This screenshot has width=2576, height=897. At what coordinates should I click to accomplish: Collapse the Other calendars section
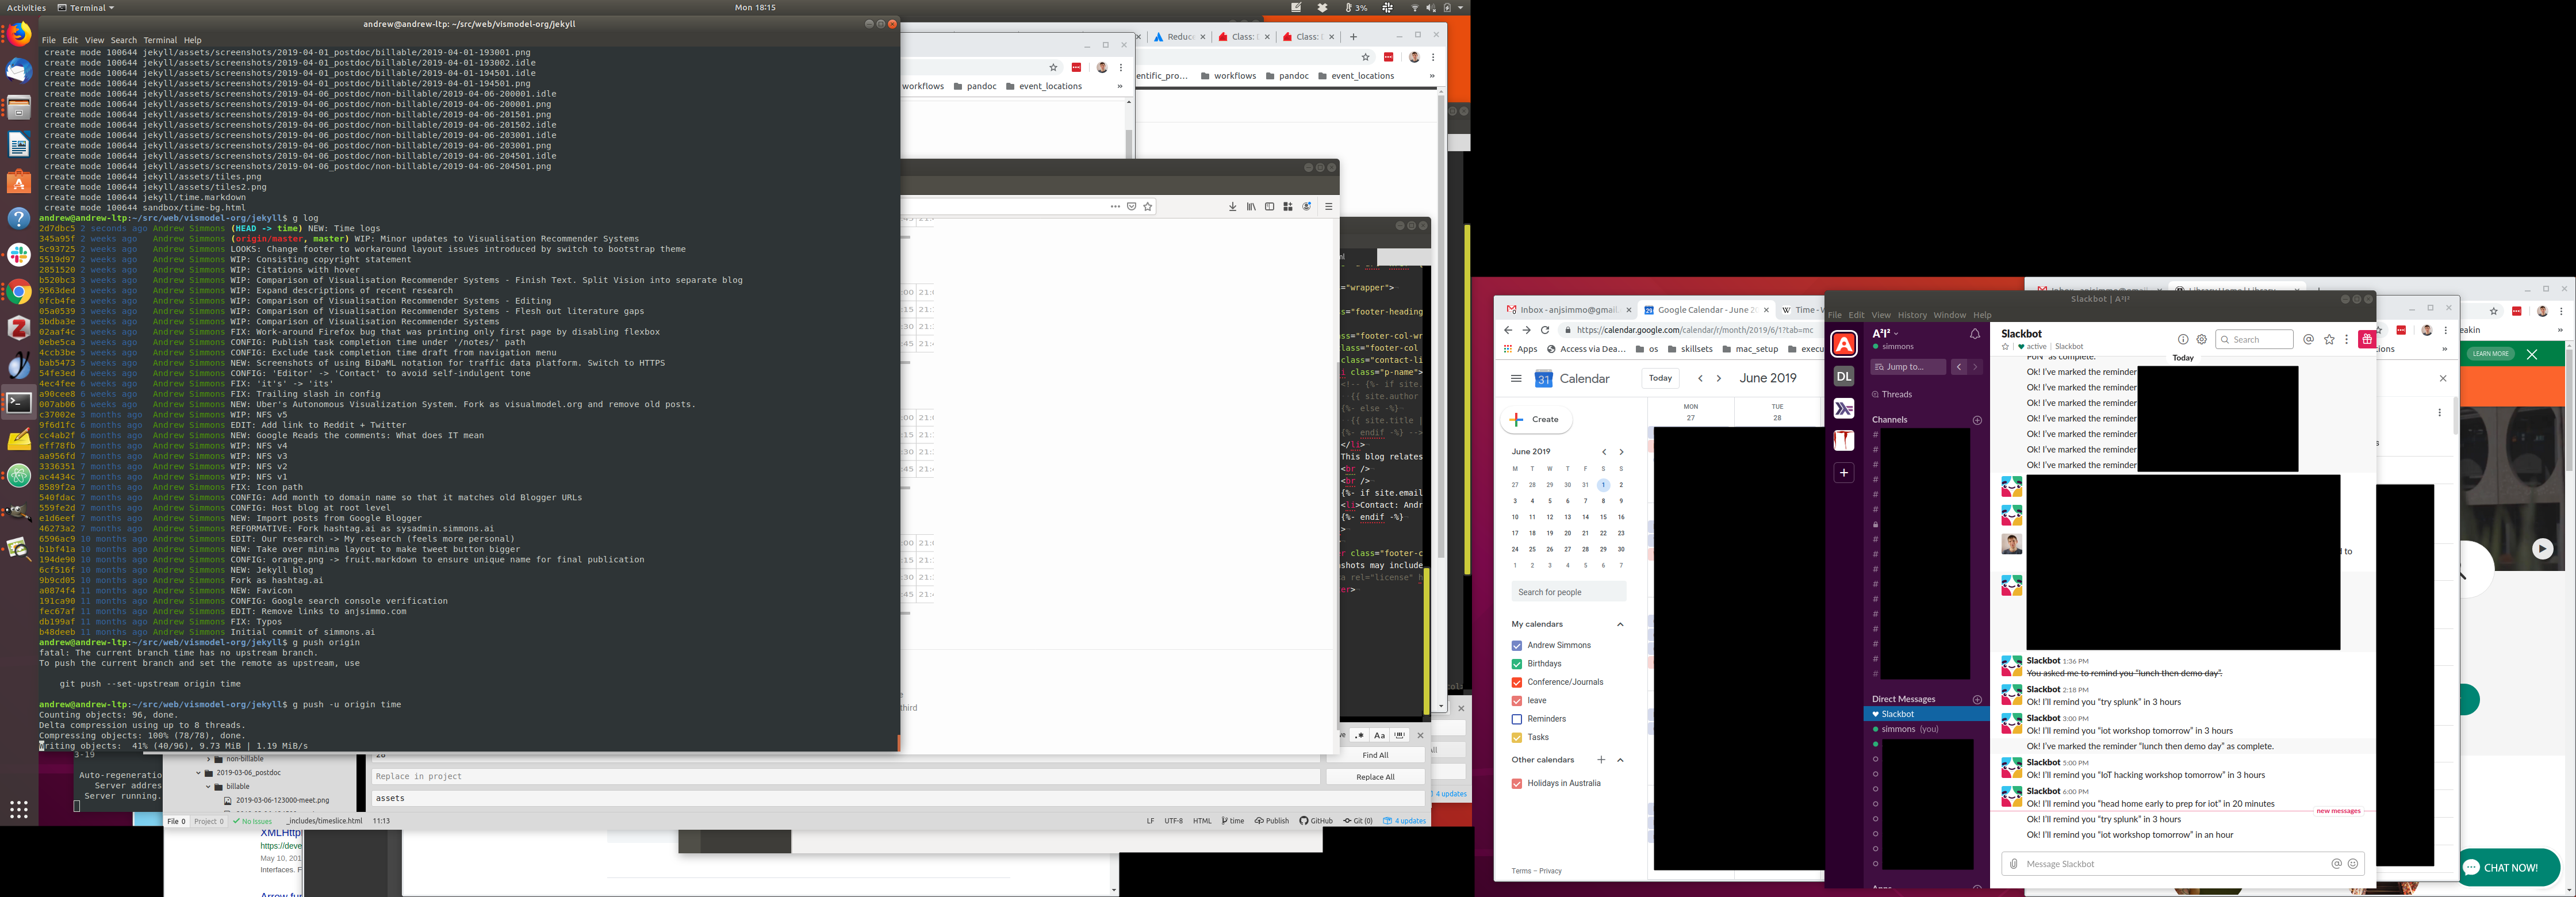pos(1620,760)
